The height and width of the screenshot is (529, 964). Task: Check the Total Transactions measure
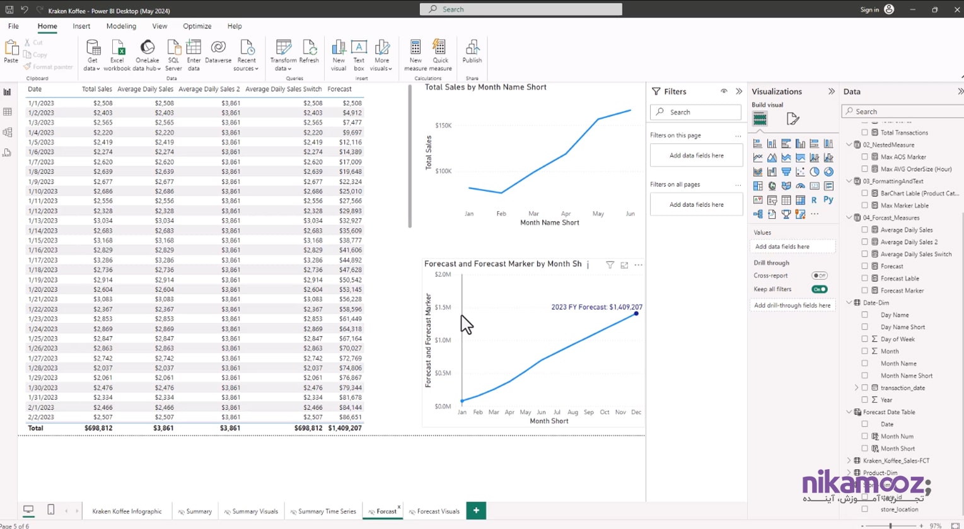(865, 132)
